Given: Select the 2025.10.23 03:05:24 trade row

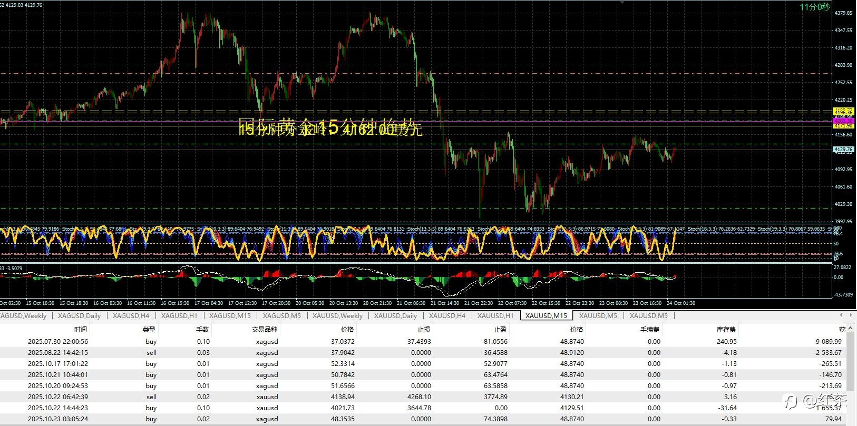Looking at the screenshot, I should [x=424, y=419].
